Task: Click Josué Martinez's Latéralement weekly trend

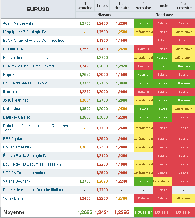Action: click(143, 100)
